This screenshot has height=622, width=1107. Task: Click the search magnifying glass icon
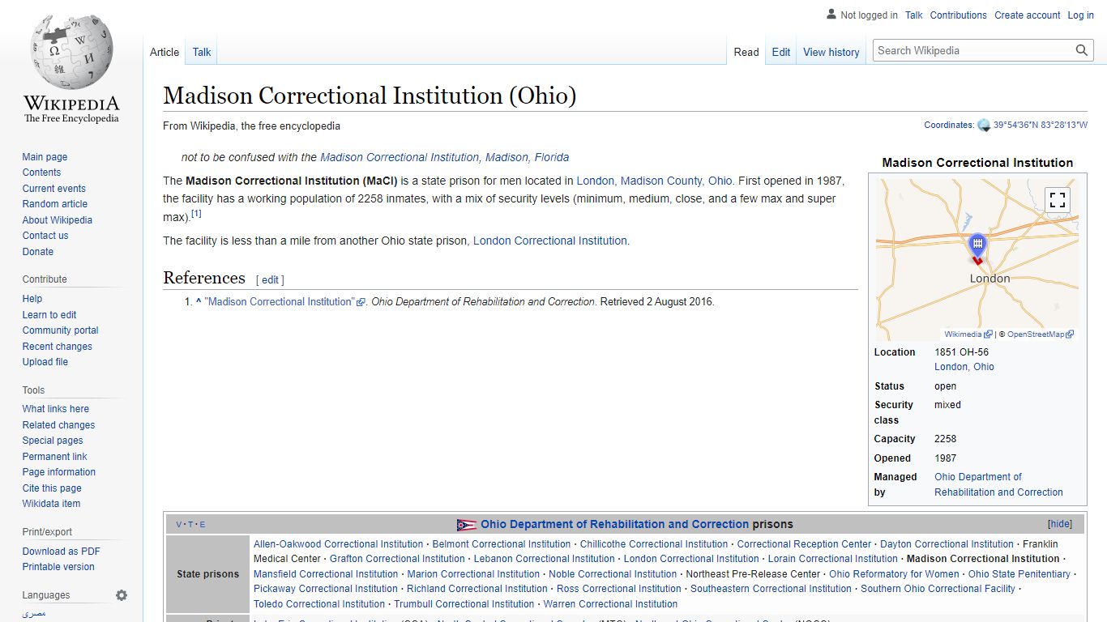pyautogui.click(x=1082, y=50)
